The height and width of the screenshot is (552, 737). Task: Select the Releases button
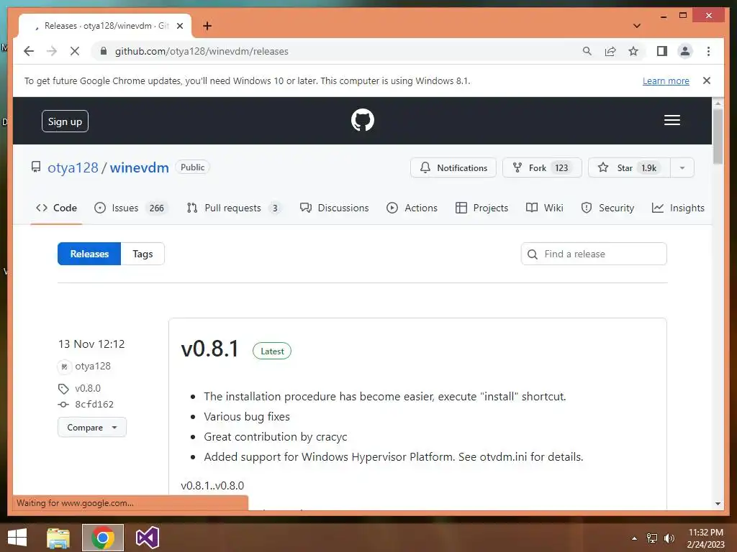click(89, 254)
